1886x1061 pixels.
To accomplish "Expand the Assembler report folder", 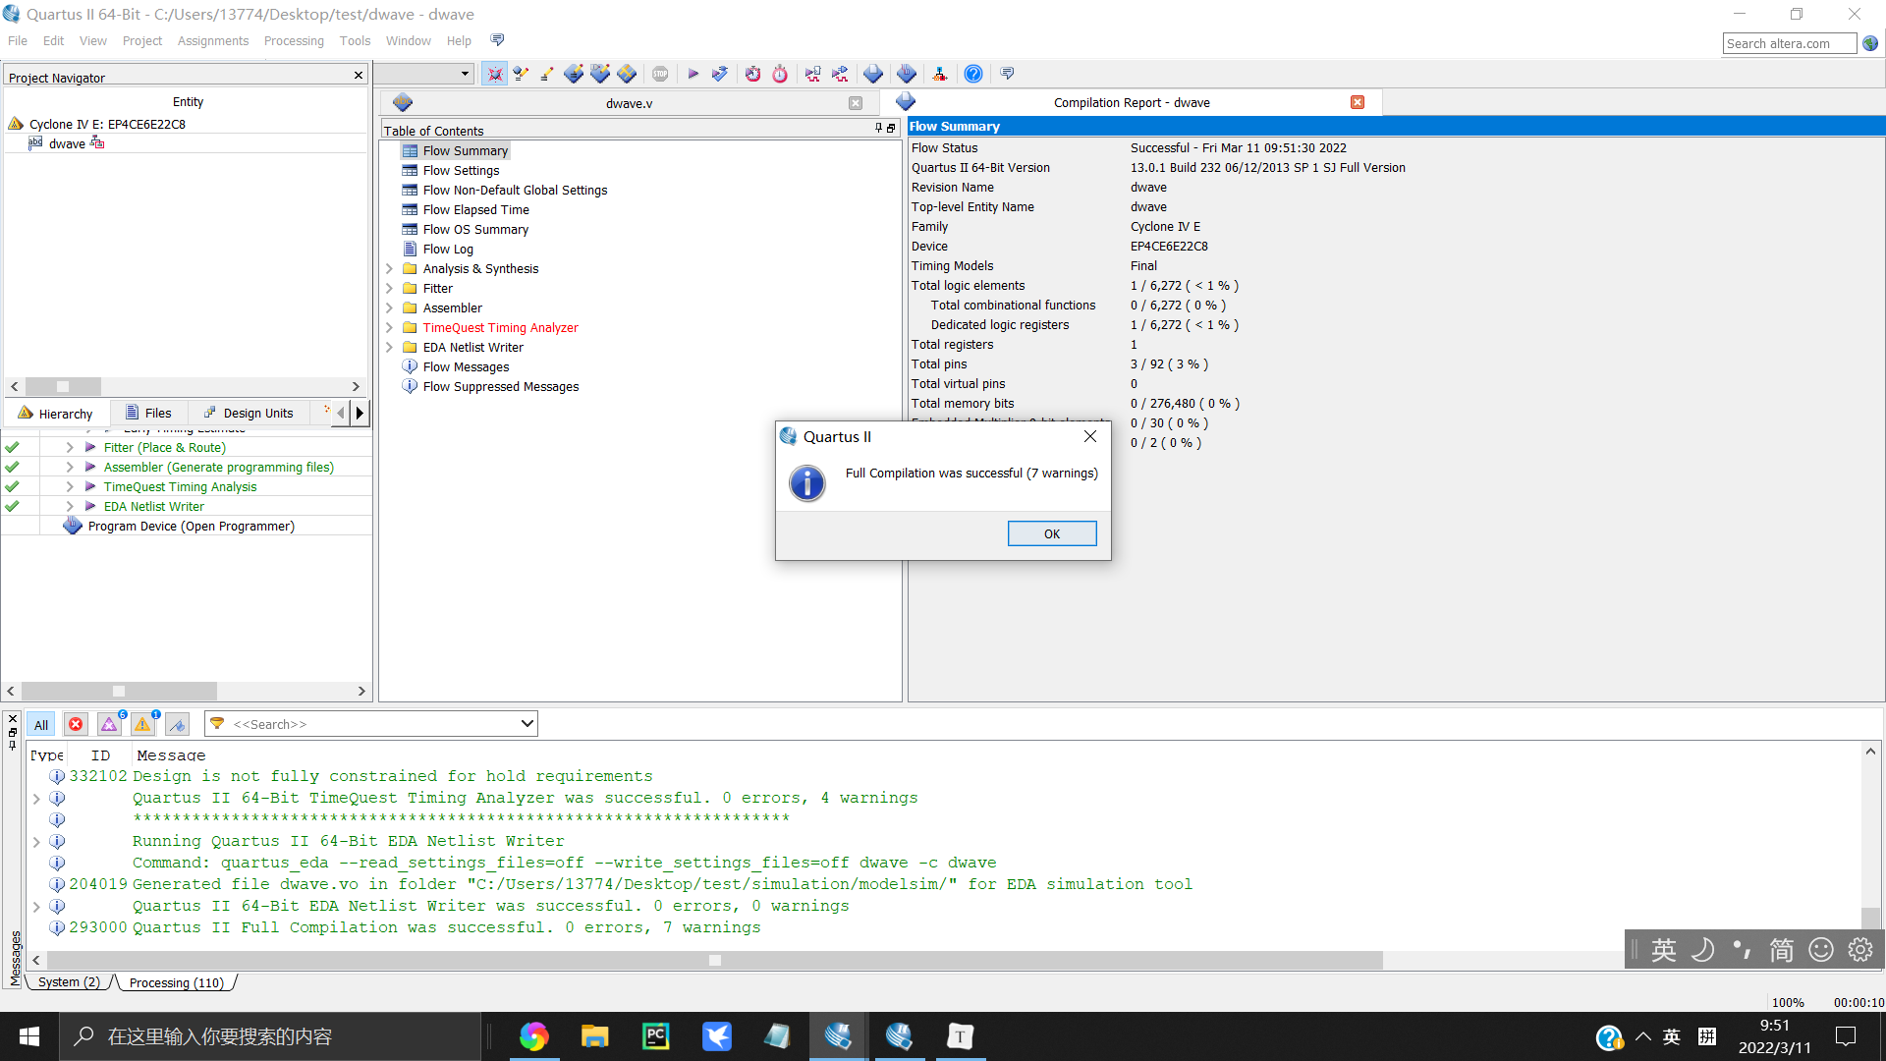I will [x=389, y=307].
